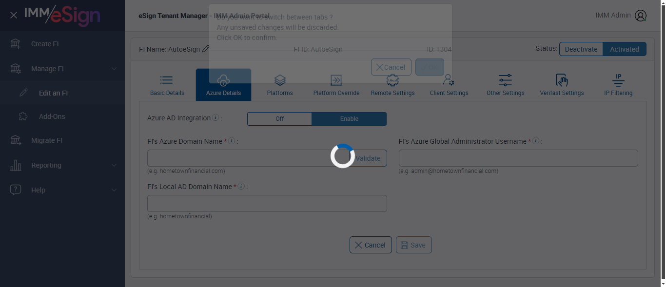Click the Create FI bank icon
This screenshot has height=287, width=666.
point(16,44)
